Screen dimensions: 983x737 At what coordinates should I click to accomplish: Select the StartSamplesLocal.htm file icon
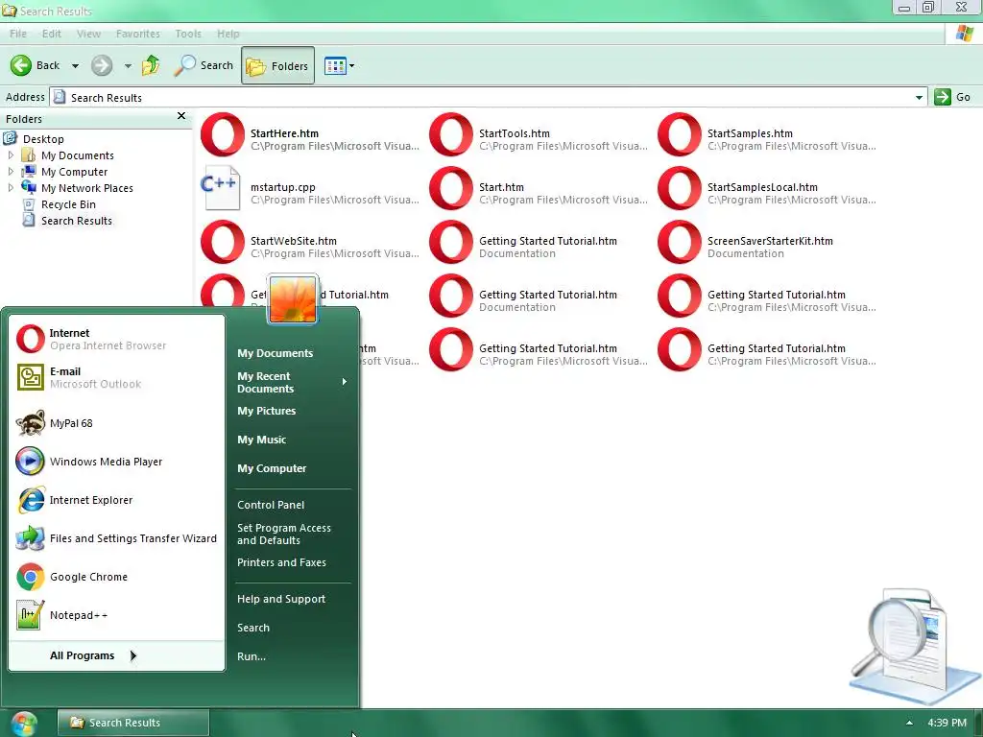click(680, 188)
